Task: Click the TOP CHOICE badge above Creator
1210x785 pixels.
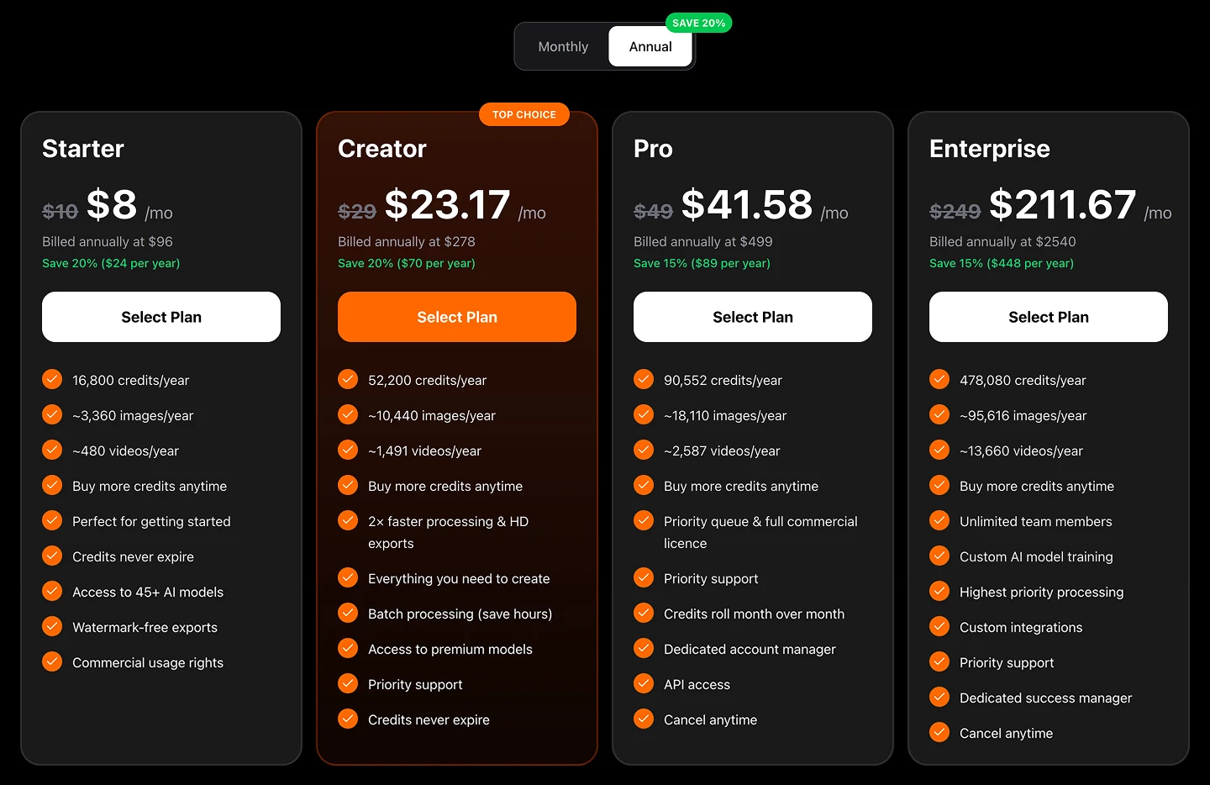Action: (523, 114)
